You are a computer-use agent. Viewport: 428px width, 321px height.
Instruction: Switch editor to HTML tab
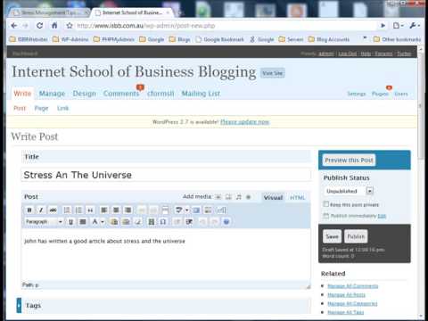[298, 197]
